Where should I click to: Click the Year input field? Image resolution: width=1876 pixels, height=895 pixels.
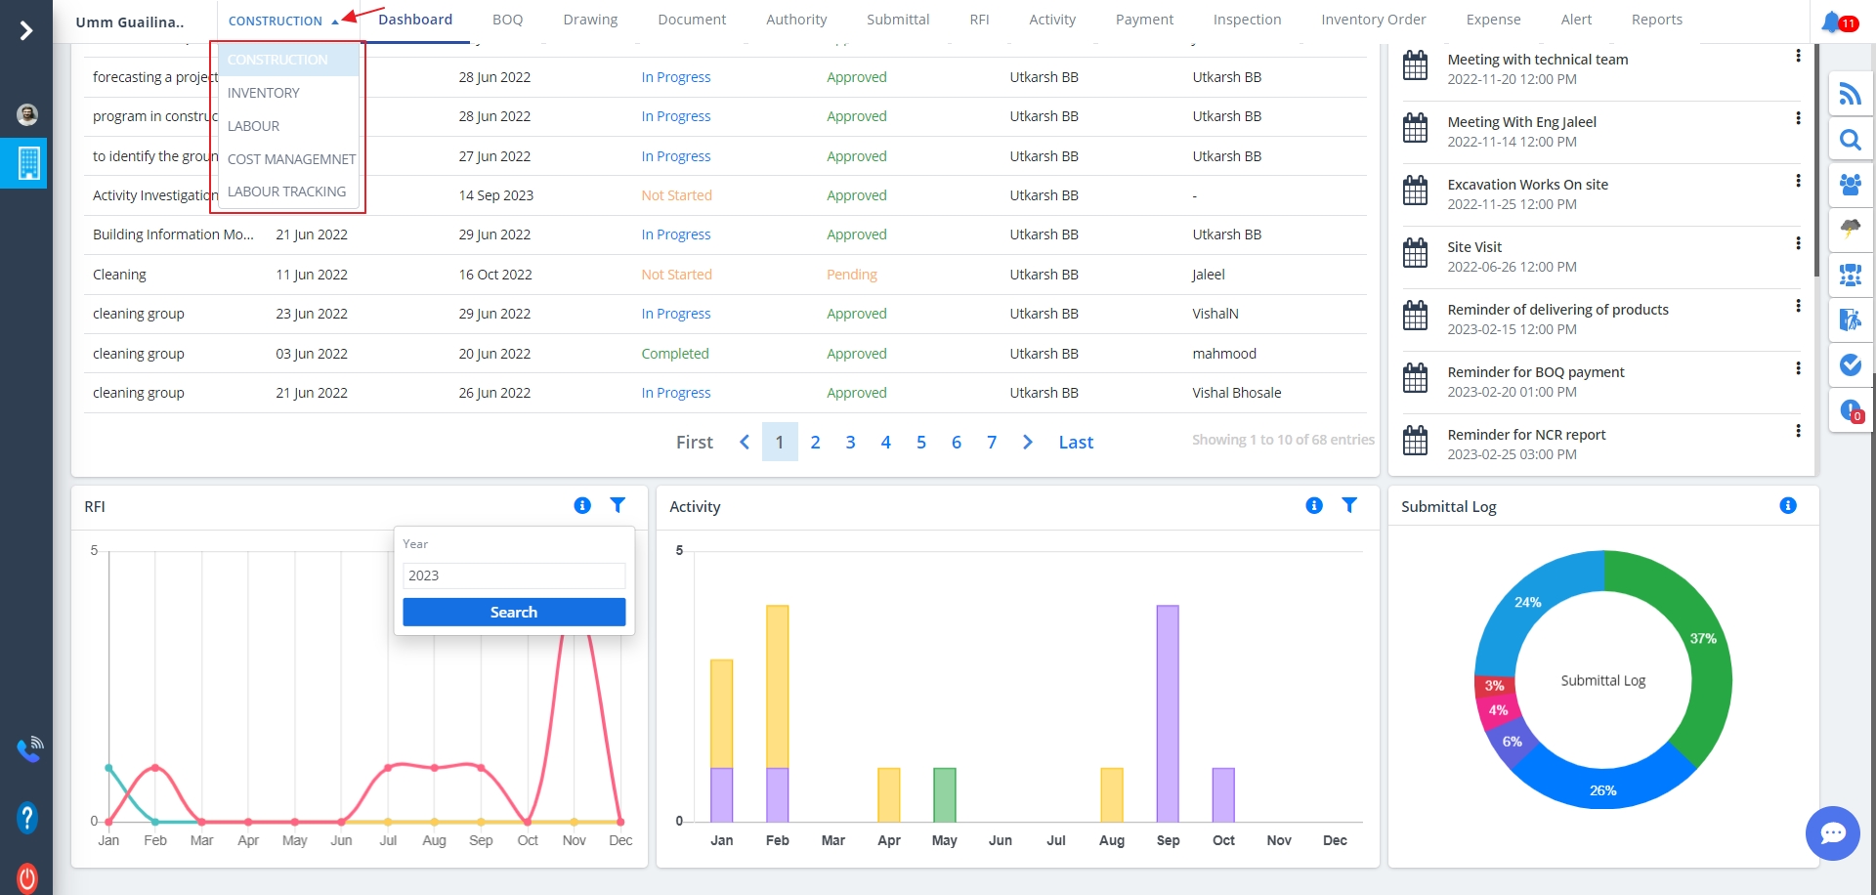point(513,575)
